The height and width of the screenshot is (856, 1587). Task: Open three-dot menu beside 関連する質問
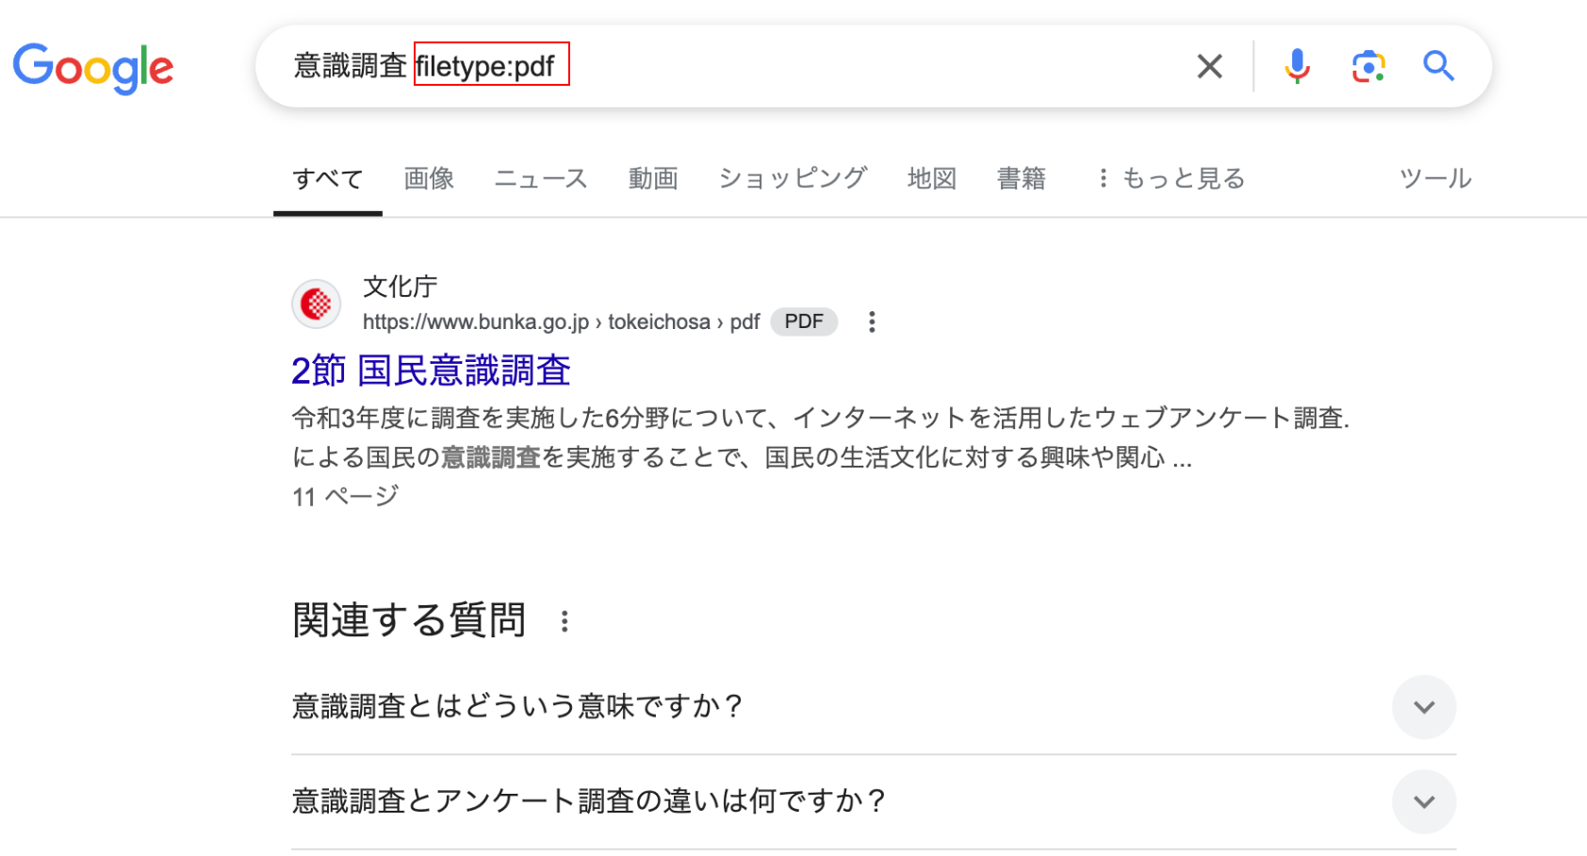564,621
